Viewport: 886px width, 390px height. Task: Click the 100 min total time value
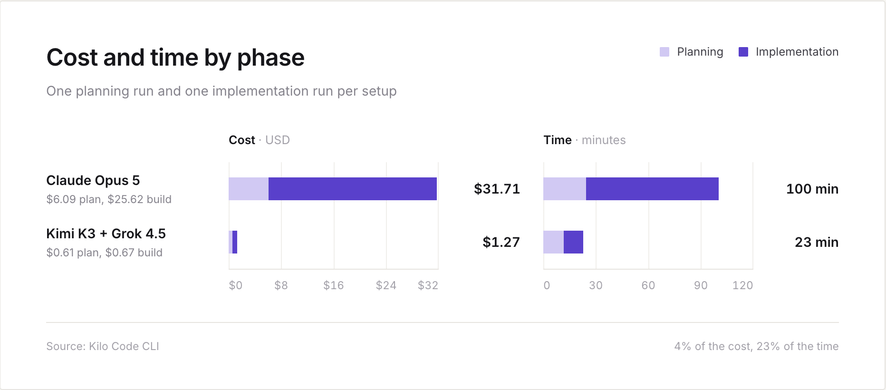(x=812, y=189)
